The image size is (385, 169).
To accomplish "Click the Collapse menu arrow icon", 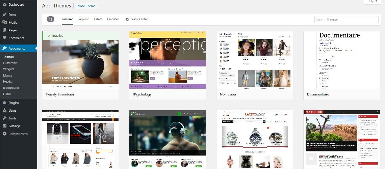I will pyautogui.click(x=4, y=134).
